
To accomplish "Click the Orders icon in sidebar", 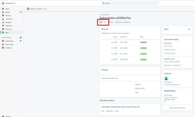I will (x=3, y=12).
